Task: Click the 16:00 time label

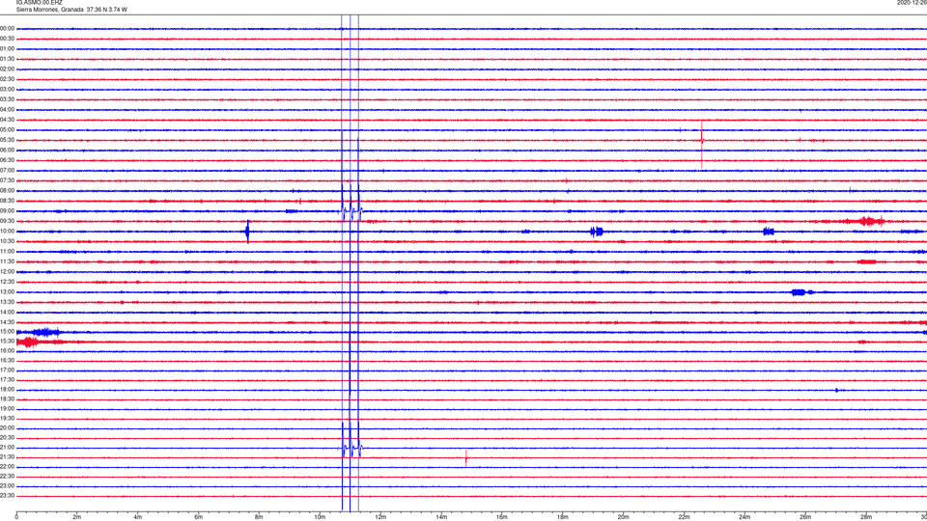Action: 7,351
